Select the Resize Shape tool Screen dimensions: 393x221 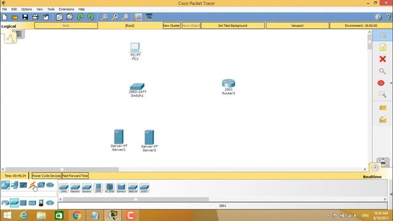coord(383,95)
